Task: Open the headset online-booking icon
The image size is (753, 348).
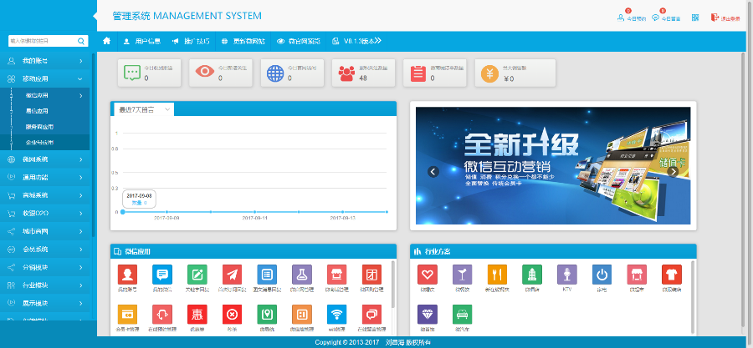Action: click(162, 315)
